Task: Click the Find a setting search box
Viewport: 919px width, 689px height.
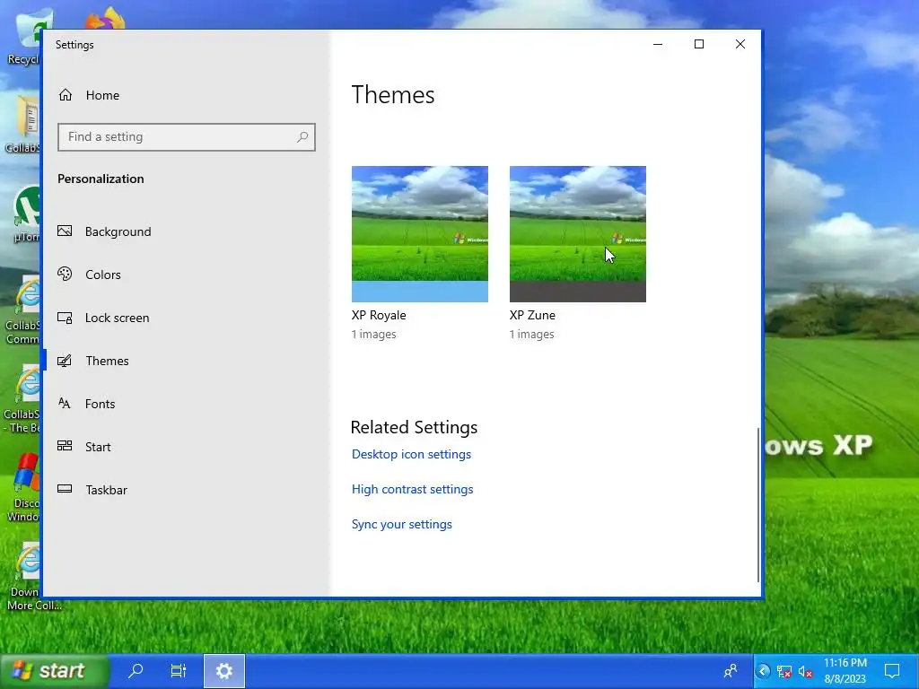Action: click(187, 137)
